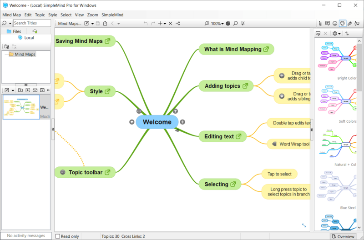Toggle the Read only checkbox
The image size is (364, 240).
58,236
